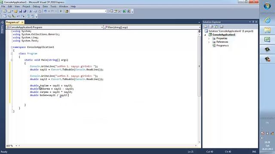Expand the References node

point(209,42)
